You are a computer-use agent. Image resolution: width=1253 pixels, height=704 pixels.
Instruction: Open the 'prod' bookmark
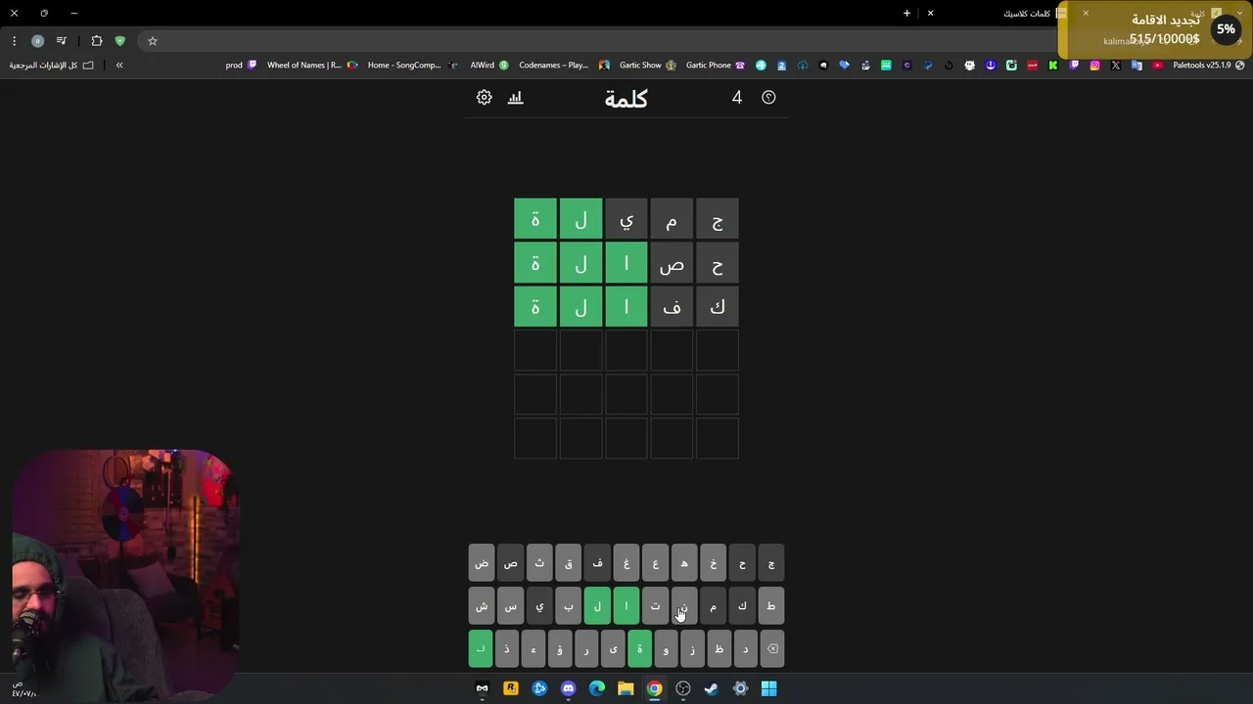(241, 66)
